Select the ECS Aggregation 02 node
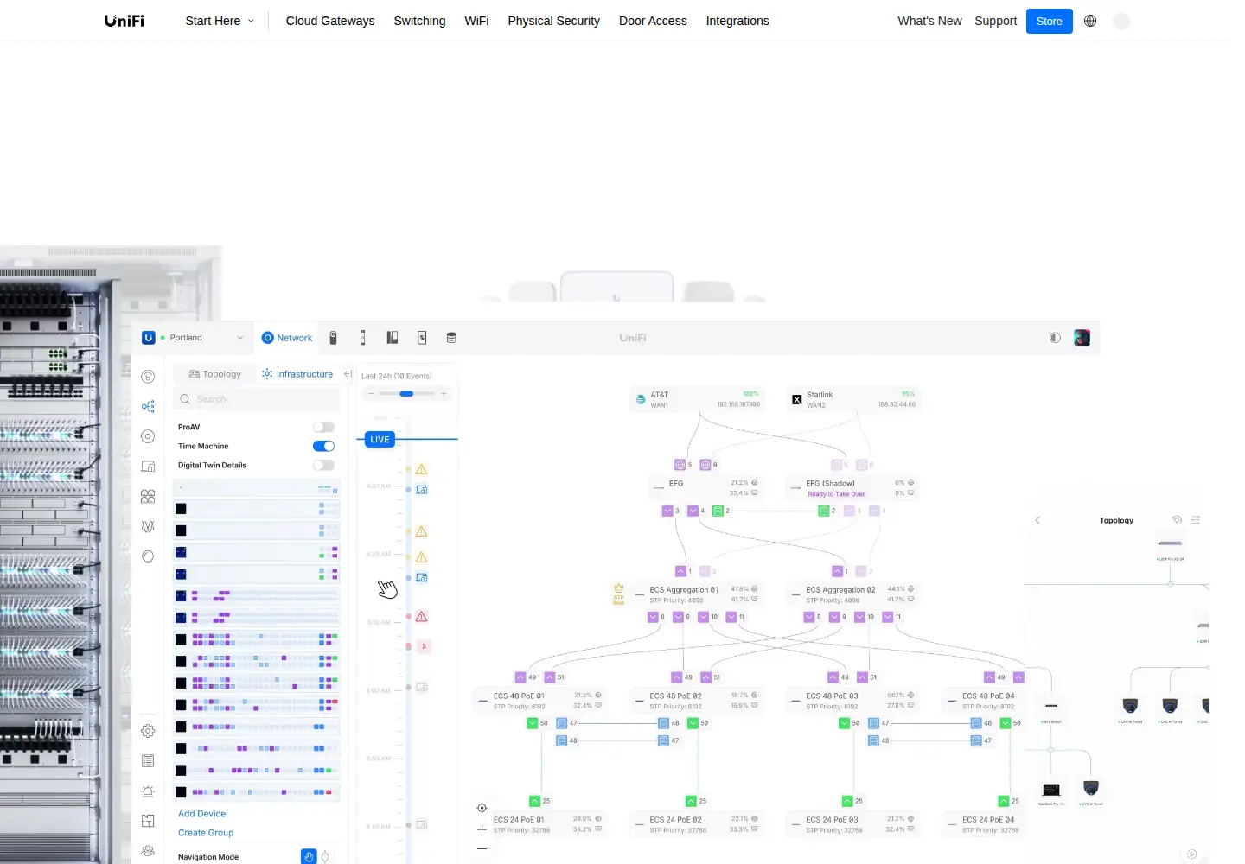Viewport: 1245px width, 864px height. [x=854, y=594]
